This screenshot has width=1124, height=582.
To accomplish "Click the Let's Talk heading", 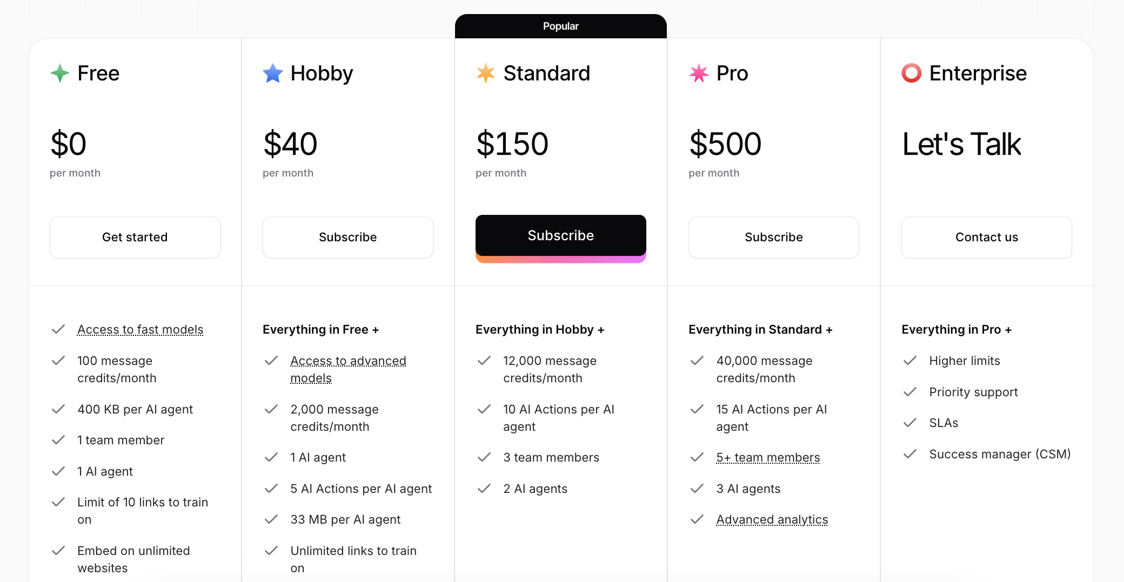I will [961, 144].
